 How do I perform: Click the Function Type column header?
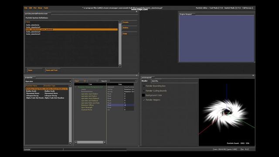point(56,86)
